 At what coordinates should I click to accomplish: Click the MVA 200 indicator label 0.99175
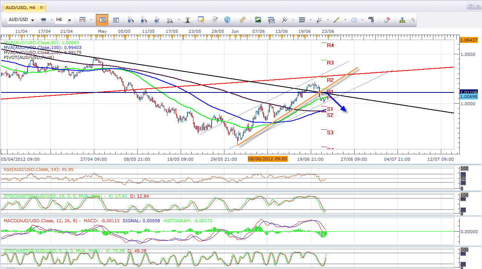pos(43,52)
